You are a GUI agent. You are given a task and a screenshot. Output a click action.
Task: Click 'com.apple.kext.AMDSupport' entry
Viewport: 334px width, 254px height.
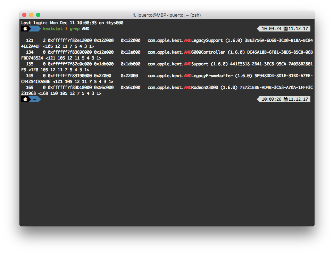(x=178, y=64)
